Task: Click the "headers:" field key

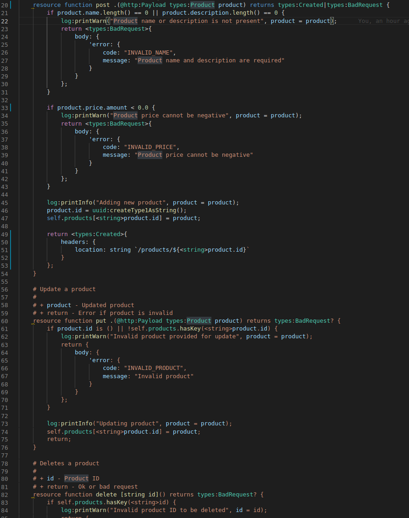Action: (x=75, y=242)
